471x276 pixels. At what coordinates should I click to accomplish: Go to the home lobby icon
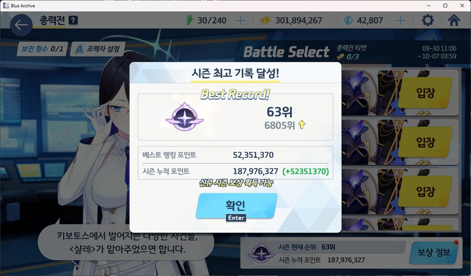pyautogui.click(x=454, y=20)
